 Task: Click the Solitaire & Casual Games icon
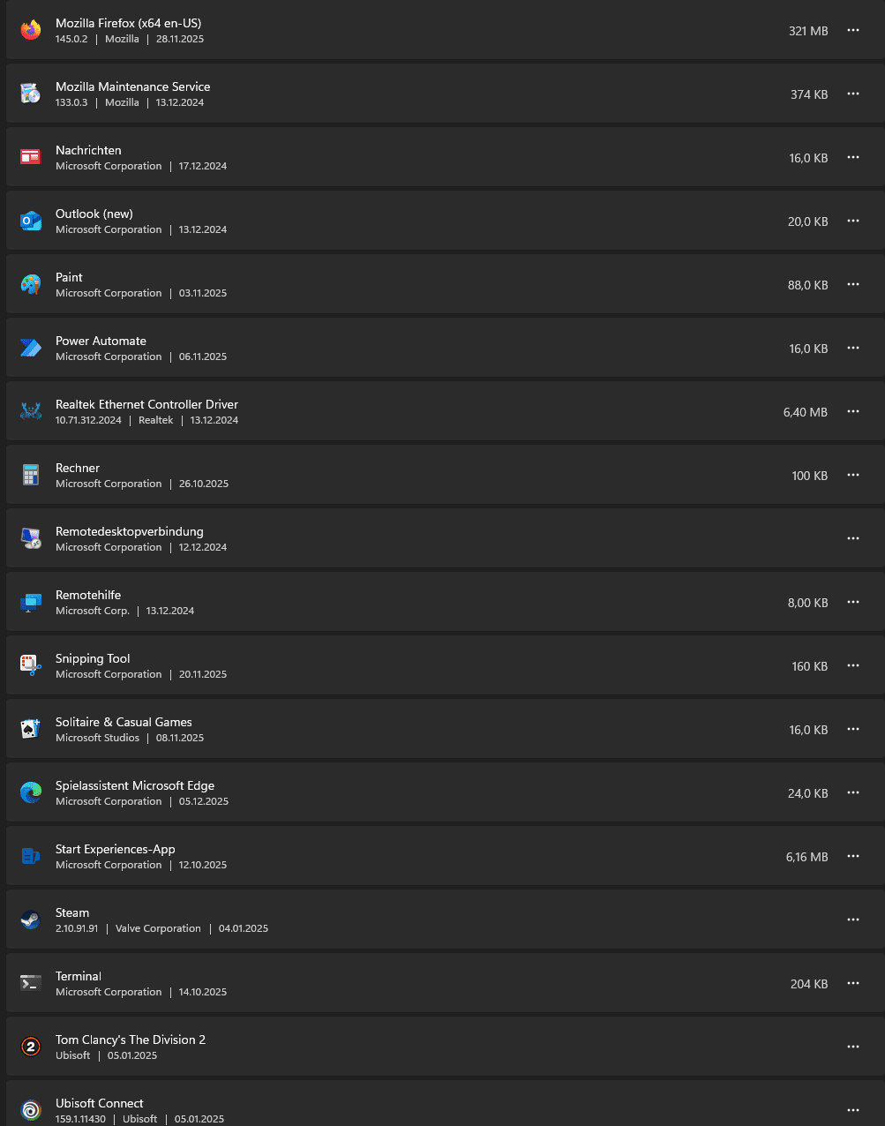click(31, 729)
